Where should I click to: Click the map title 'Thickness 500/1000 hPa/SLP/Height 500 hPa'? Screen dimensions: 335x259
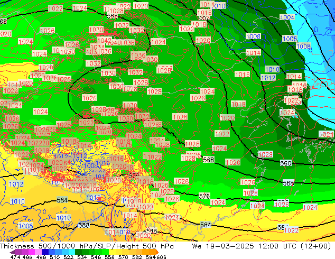coord(87,246)
